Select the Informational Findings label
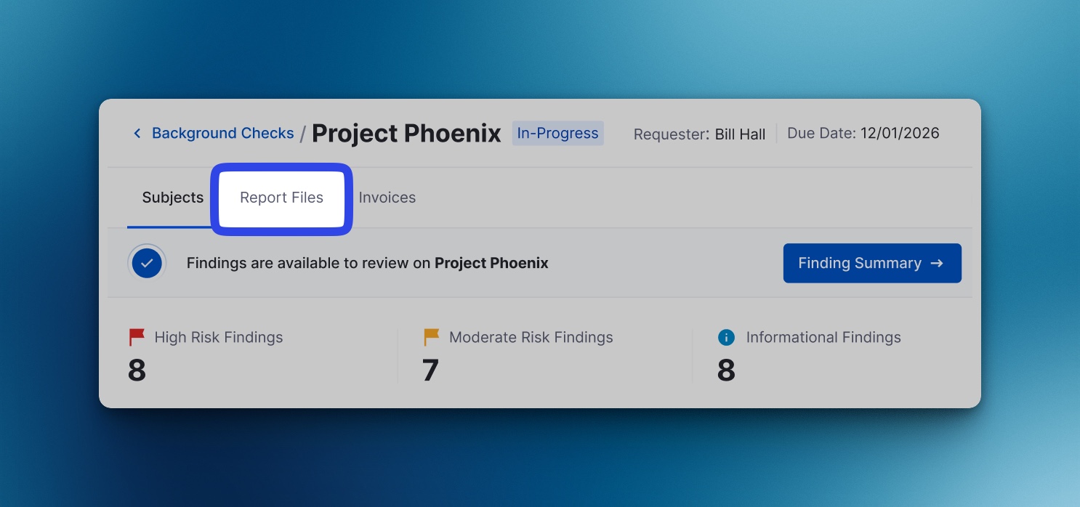The image size is (1080, 507). [823, 337]
